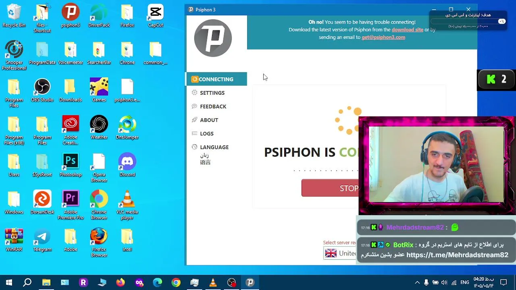
Task: Select the Adobe Premiere Pro desktop icon
Action: click(x=71, y=205)
